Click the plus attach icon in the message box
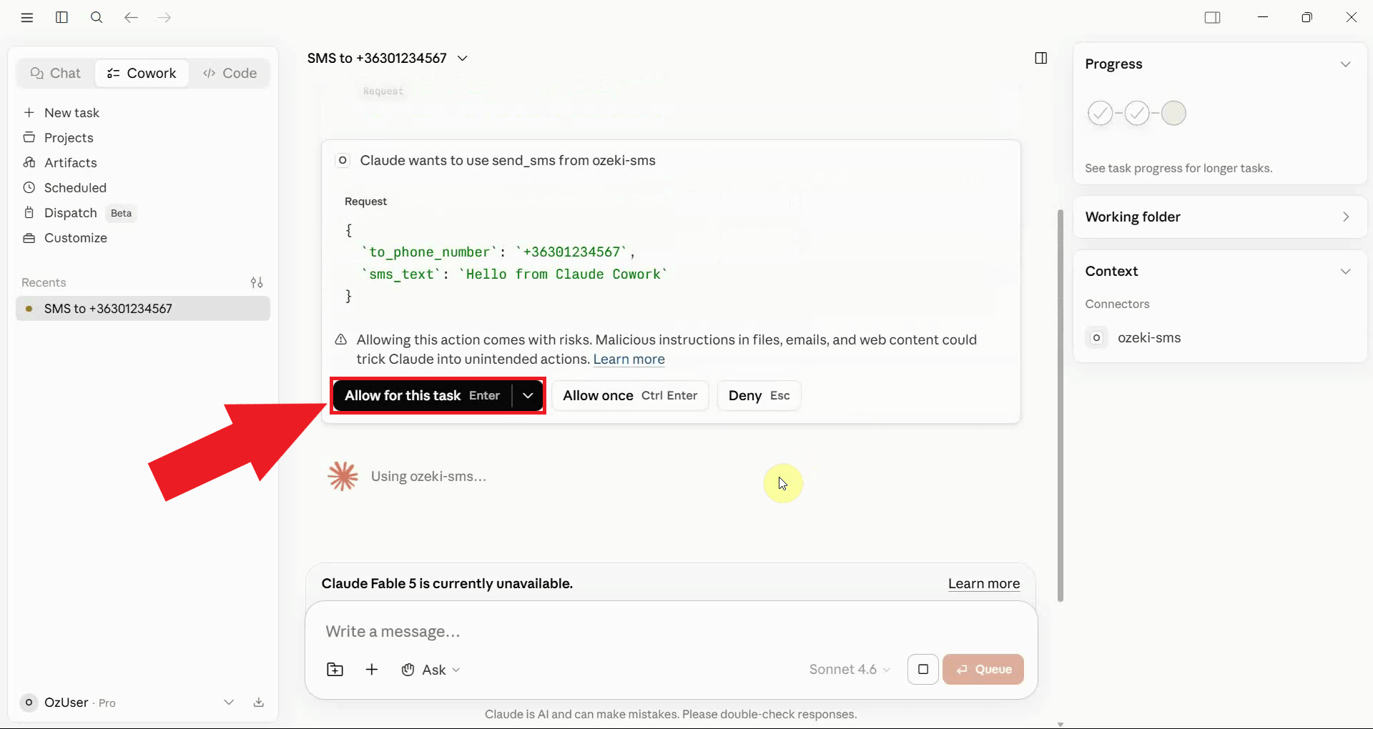The height and width of the screenshot is (729, 1373). tap(372, 670)
